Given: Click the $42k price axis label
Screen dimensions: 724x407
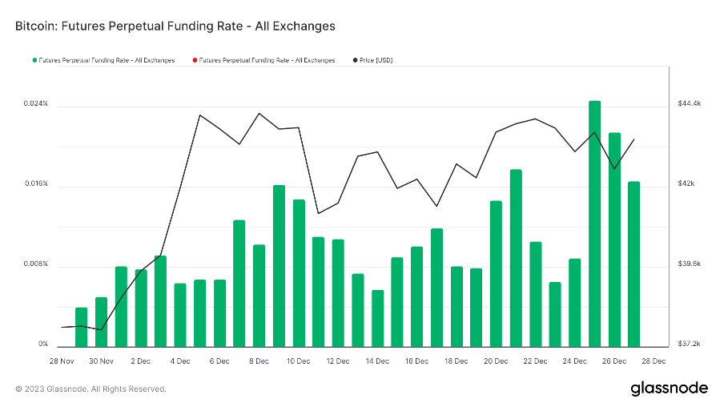Looking at the screenshot, I should click(x=686, y=183).
